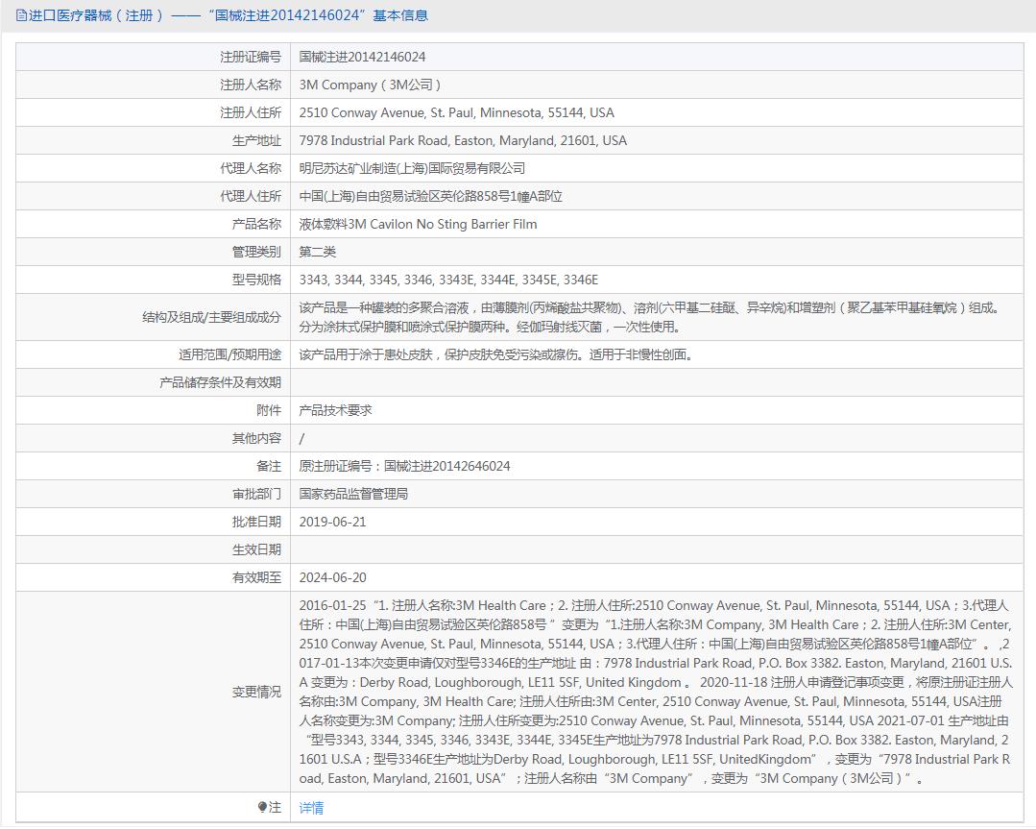
Task: Click the 代理人名称 row label
Action: coord(251,168)
